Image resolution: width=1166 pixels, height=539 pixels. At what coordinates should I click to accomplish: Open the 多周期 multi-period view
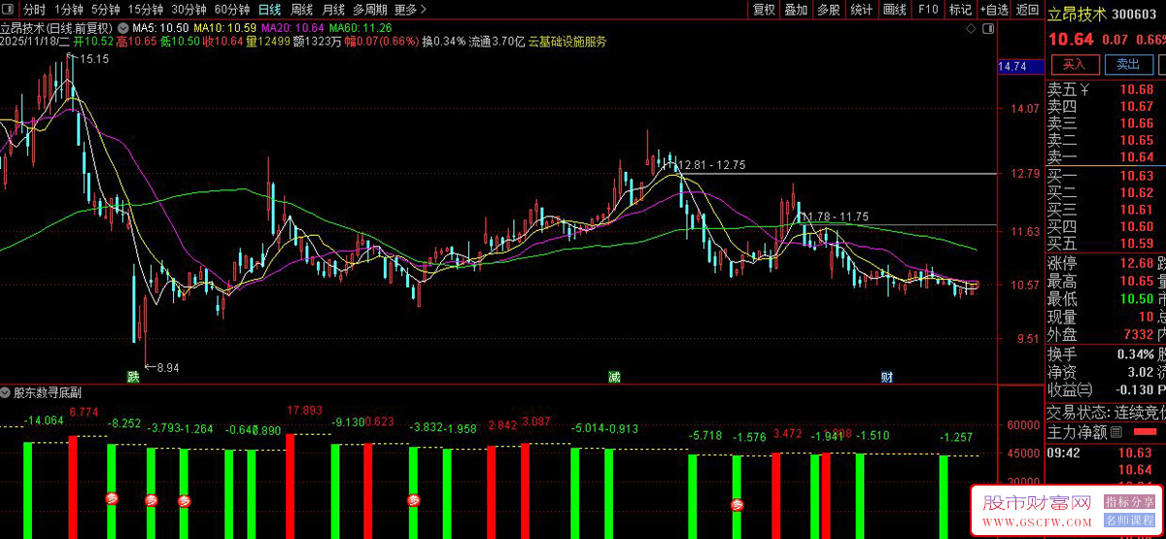click(369, 10)
